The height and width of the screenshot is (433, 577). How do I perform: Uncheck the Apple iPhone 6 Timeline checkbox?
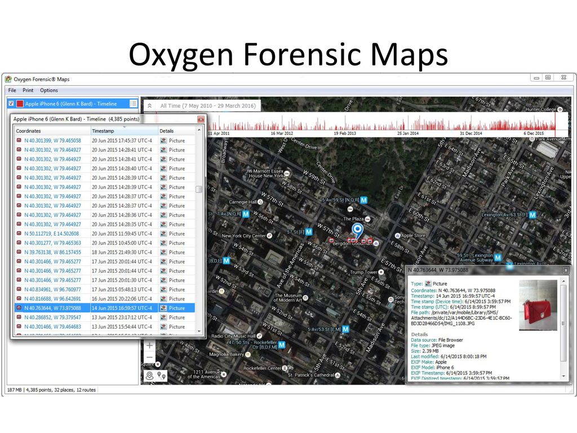[x=11, y=104]
